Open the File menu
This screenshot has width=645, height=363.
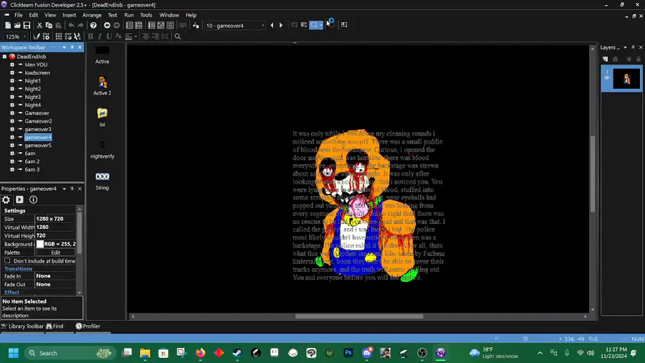pos(19,15)
